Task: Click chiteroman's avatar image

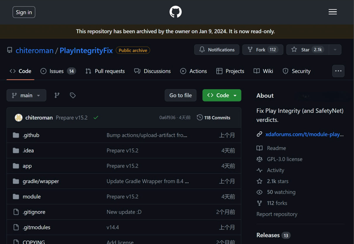Action: 19,117
